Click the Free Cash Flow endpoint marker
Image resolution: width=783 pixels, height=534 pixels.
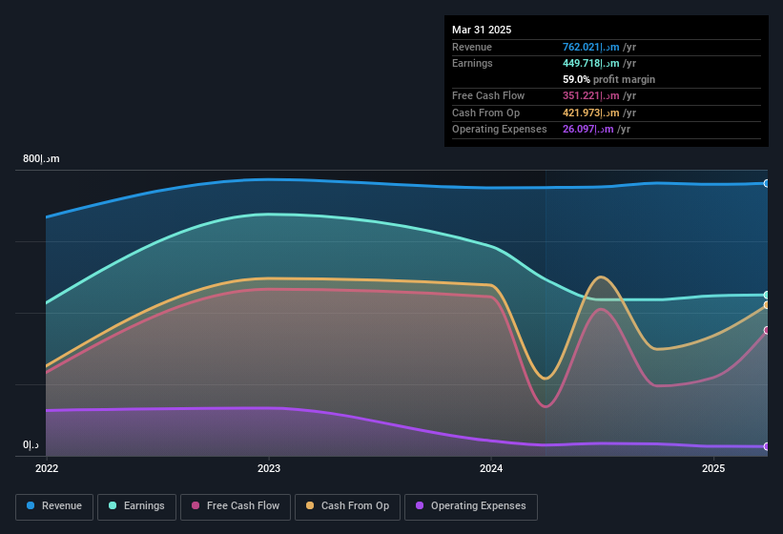pyautogui.click(x=767, y=330)
